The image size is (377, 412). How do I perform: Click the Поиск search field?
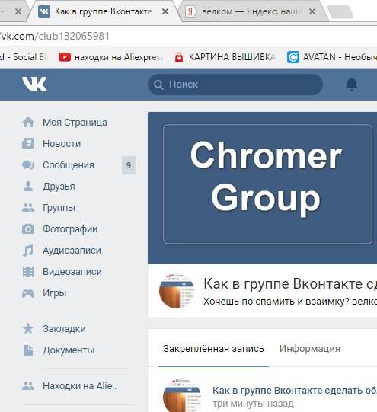coord(235,85)
